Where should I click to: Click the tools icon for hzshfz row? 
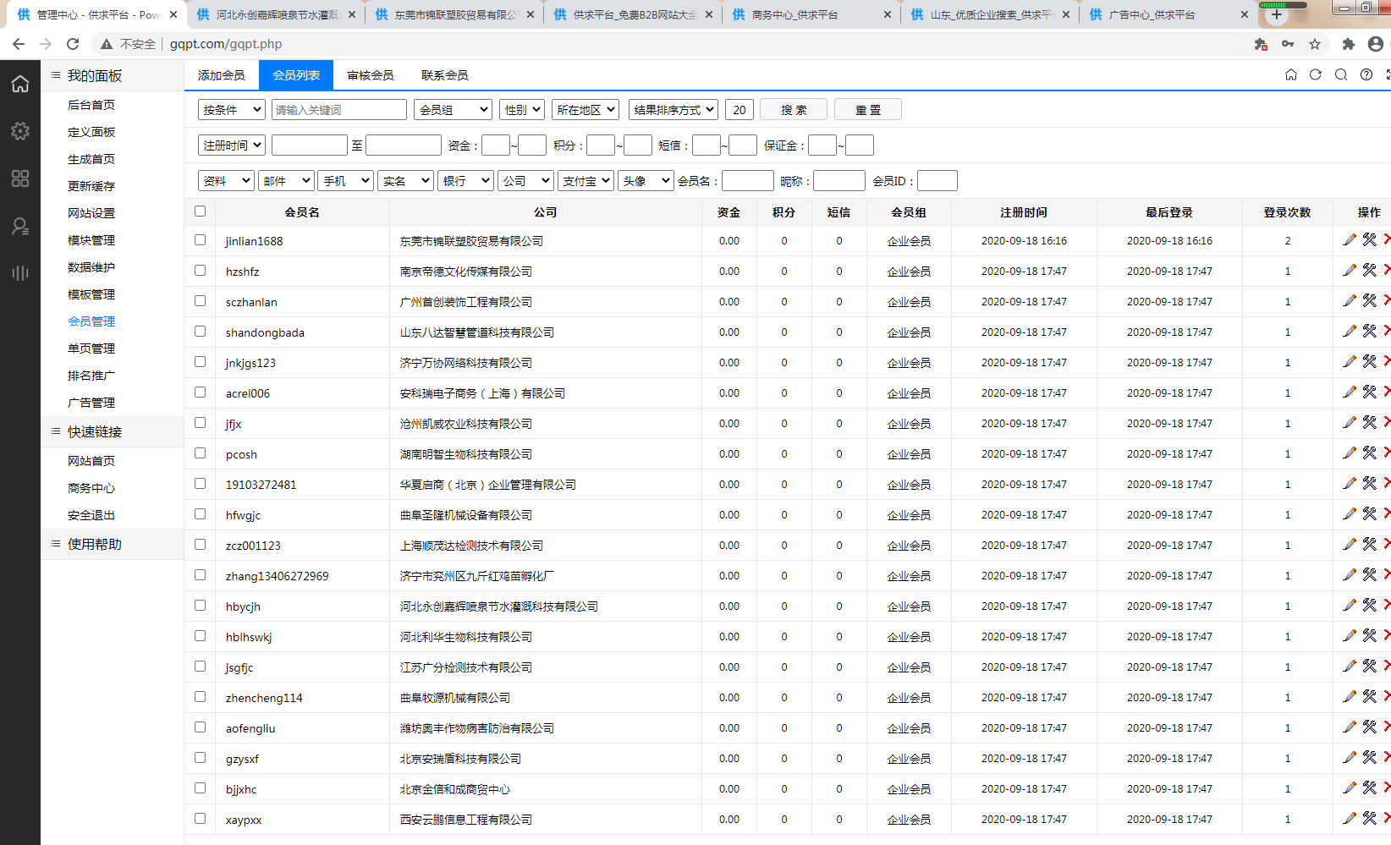pos(1369,271)
